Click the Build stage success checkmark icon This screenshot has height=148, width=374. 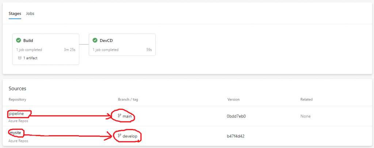[x=18, y=40]
